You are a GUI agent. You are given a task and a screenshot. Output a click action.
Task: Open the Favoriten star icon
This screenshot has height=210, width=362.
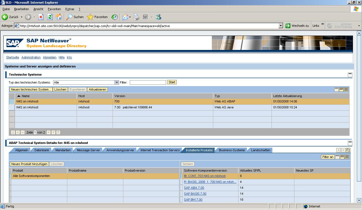click(x=90, y=17)
